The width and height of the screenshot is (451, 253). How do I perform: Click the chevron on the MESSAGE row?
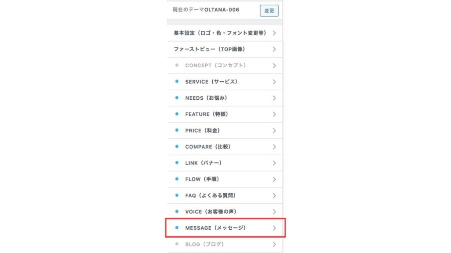point(274,228)
